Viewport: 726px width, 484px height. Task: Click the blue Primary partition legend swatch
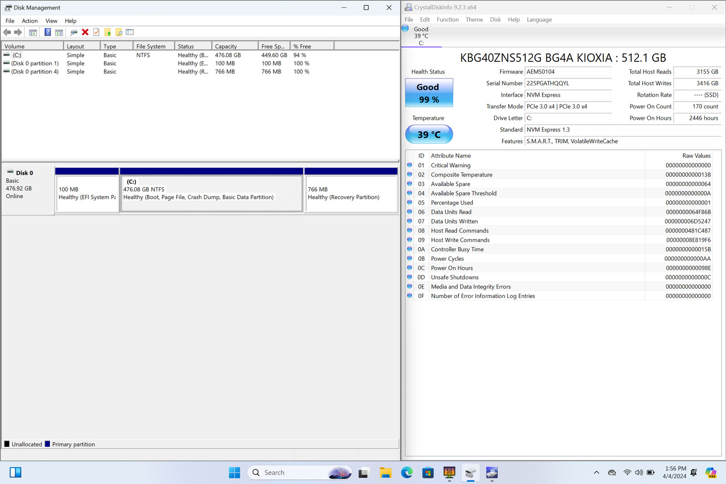pyautogui.click(x=47, y=444)
